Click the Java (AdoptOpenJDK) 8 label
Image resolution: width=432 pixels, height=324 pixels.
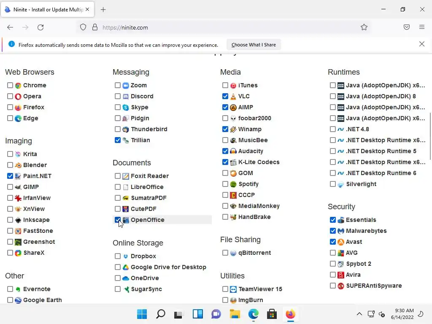pos(381,97)
